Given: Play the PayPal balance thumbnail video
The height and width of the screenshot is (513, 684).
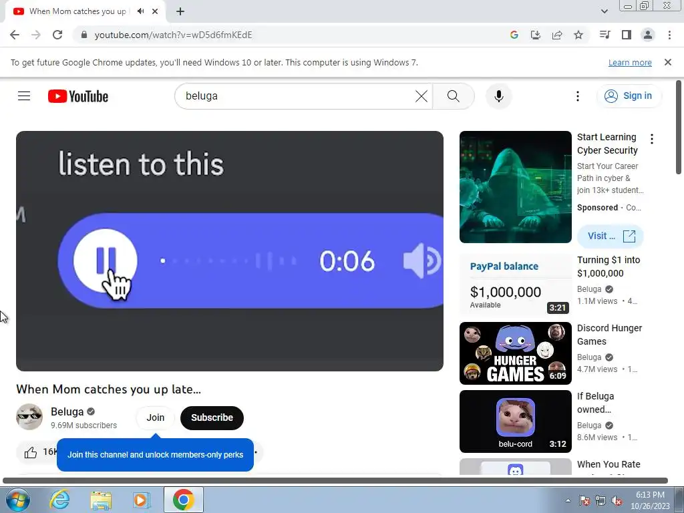Looking at the screenshot, I should tap(515, 285).
